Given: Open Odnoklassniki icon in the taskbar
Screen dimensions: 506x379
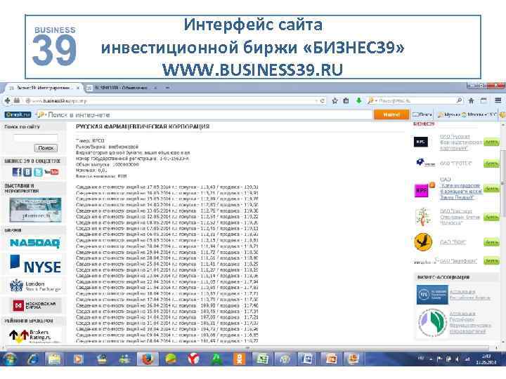Looking at the screenshot, I should [x=239, y=359].
